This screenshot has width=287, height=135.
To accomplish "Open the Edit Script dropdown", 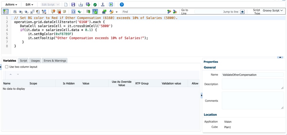I will click(x=50, y=5).
